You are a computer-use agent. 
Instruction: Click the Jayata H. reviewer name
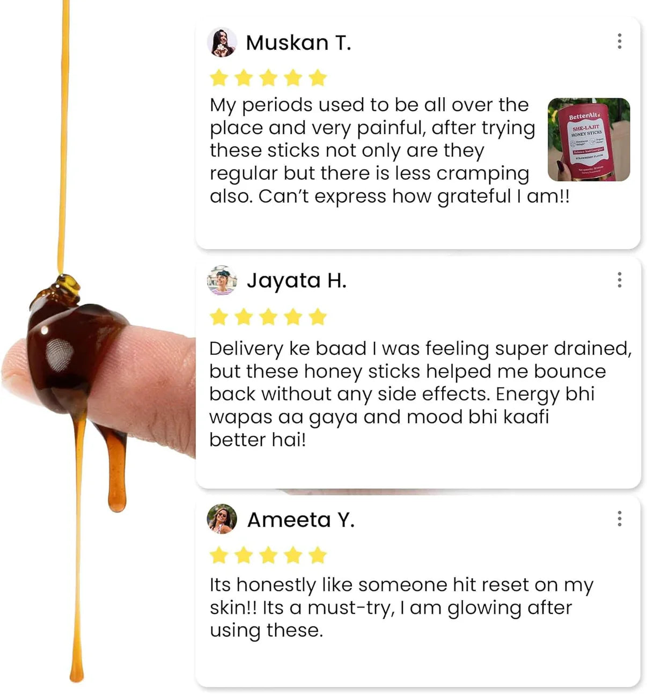[296, 281]
